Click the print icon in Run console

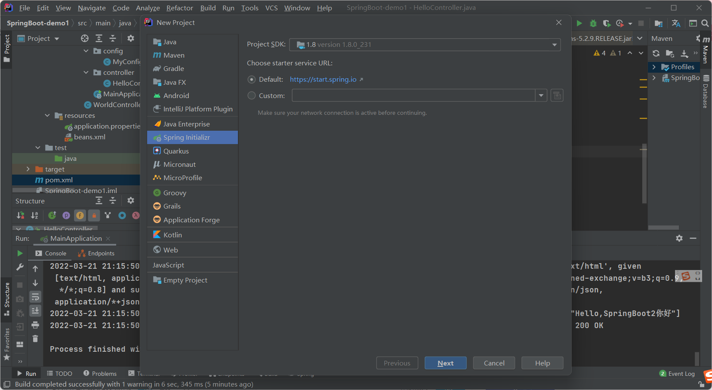[x=35, y=325]
